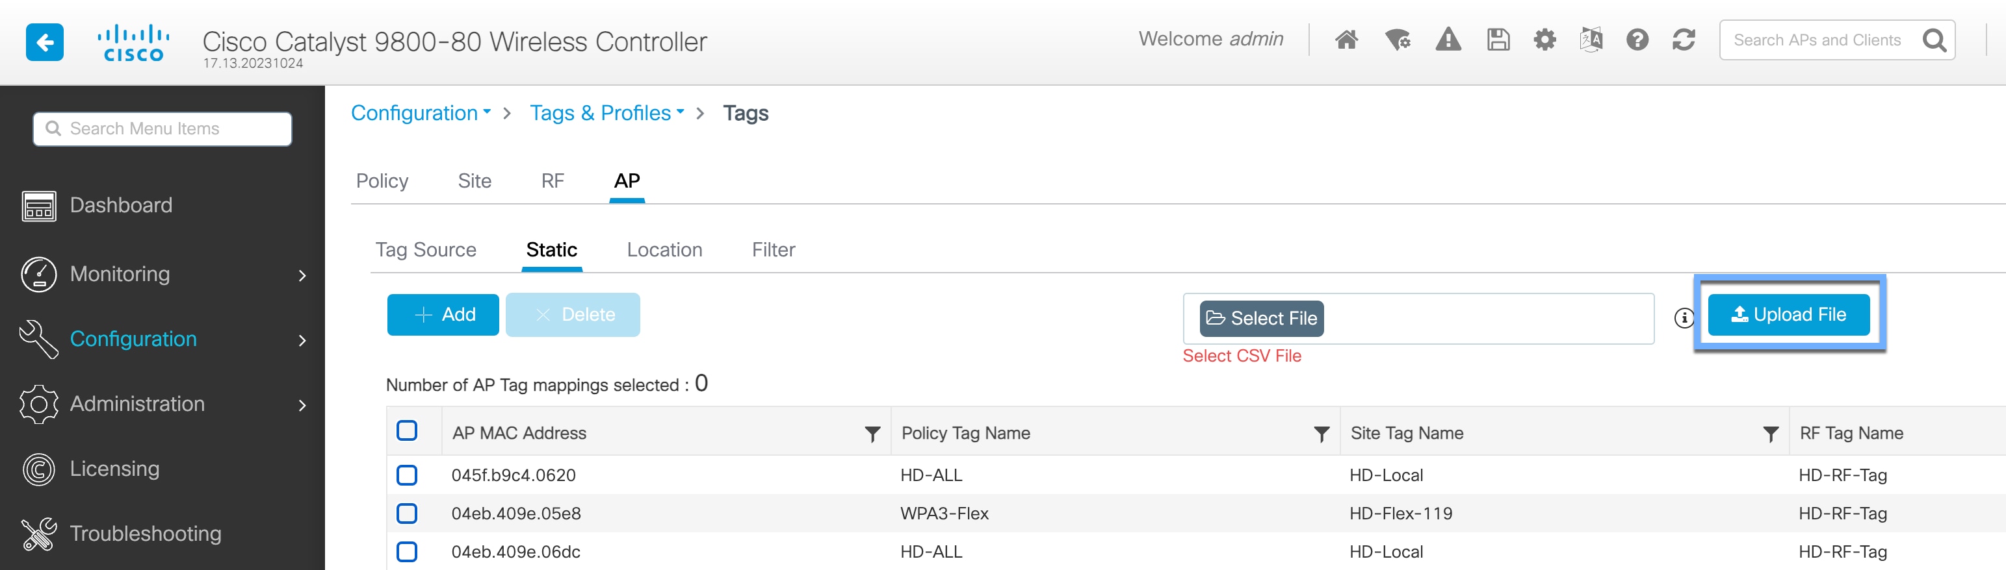Open the Tags & Profiles breadcrumb dropdown

click(606, 114)
